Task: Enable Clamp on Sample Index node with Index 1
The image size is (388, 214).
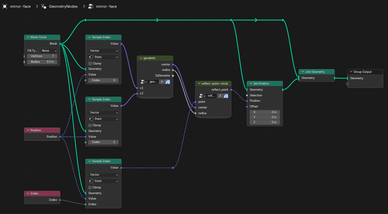Action: coord(90,125)
